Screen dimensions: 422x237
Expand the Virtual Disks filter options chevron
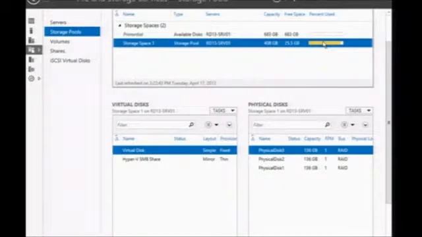point(229,124)
